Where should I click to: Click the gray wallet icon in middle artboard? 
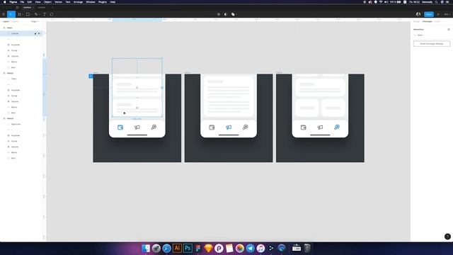212,127
